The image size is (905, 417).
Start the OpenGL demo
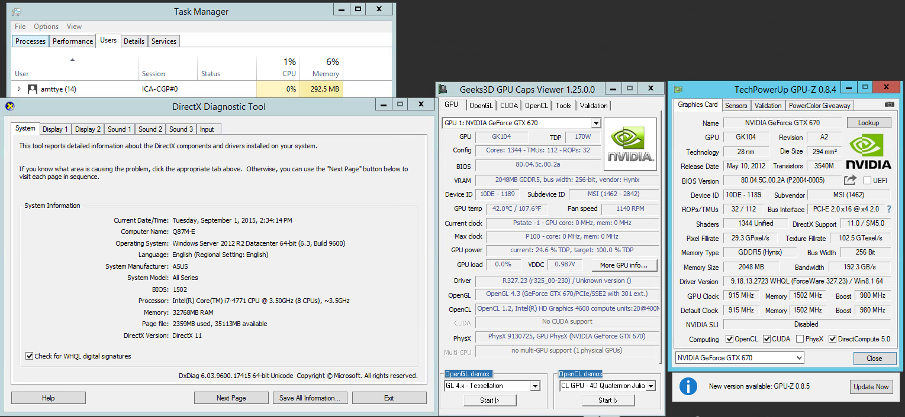[x=490, y=400]
